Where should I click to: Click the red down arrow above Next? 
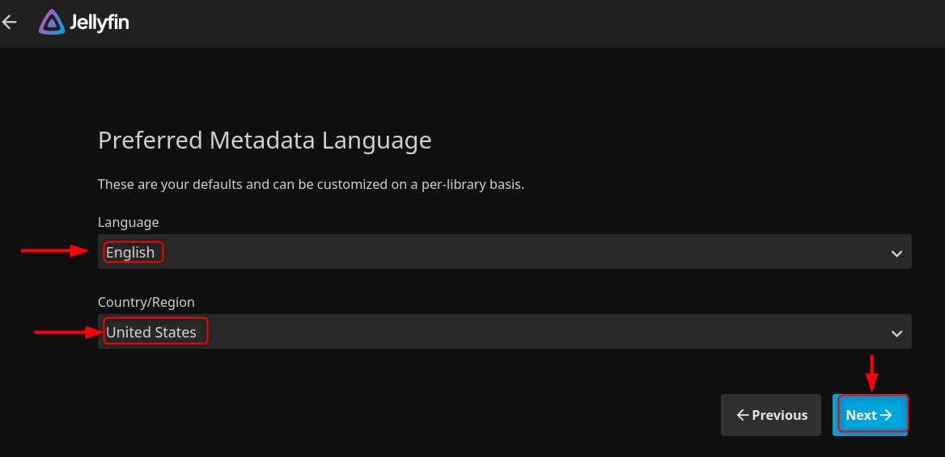[x=871, y=373]
